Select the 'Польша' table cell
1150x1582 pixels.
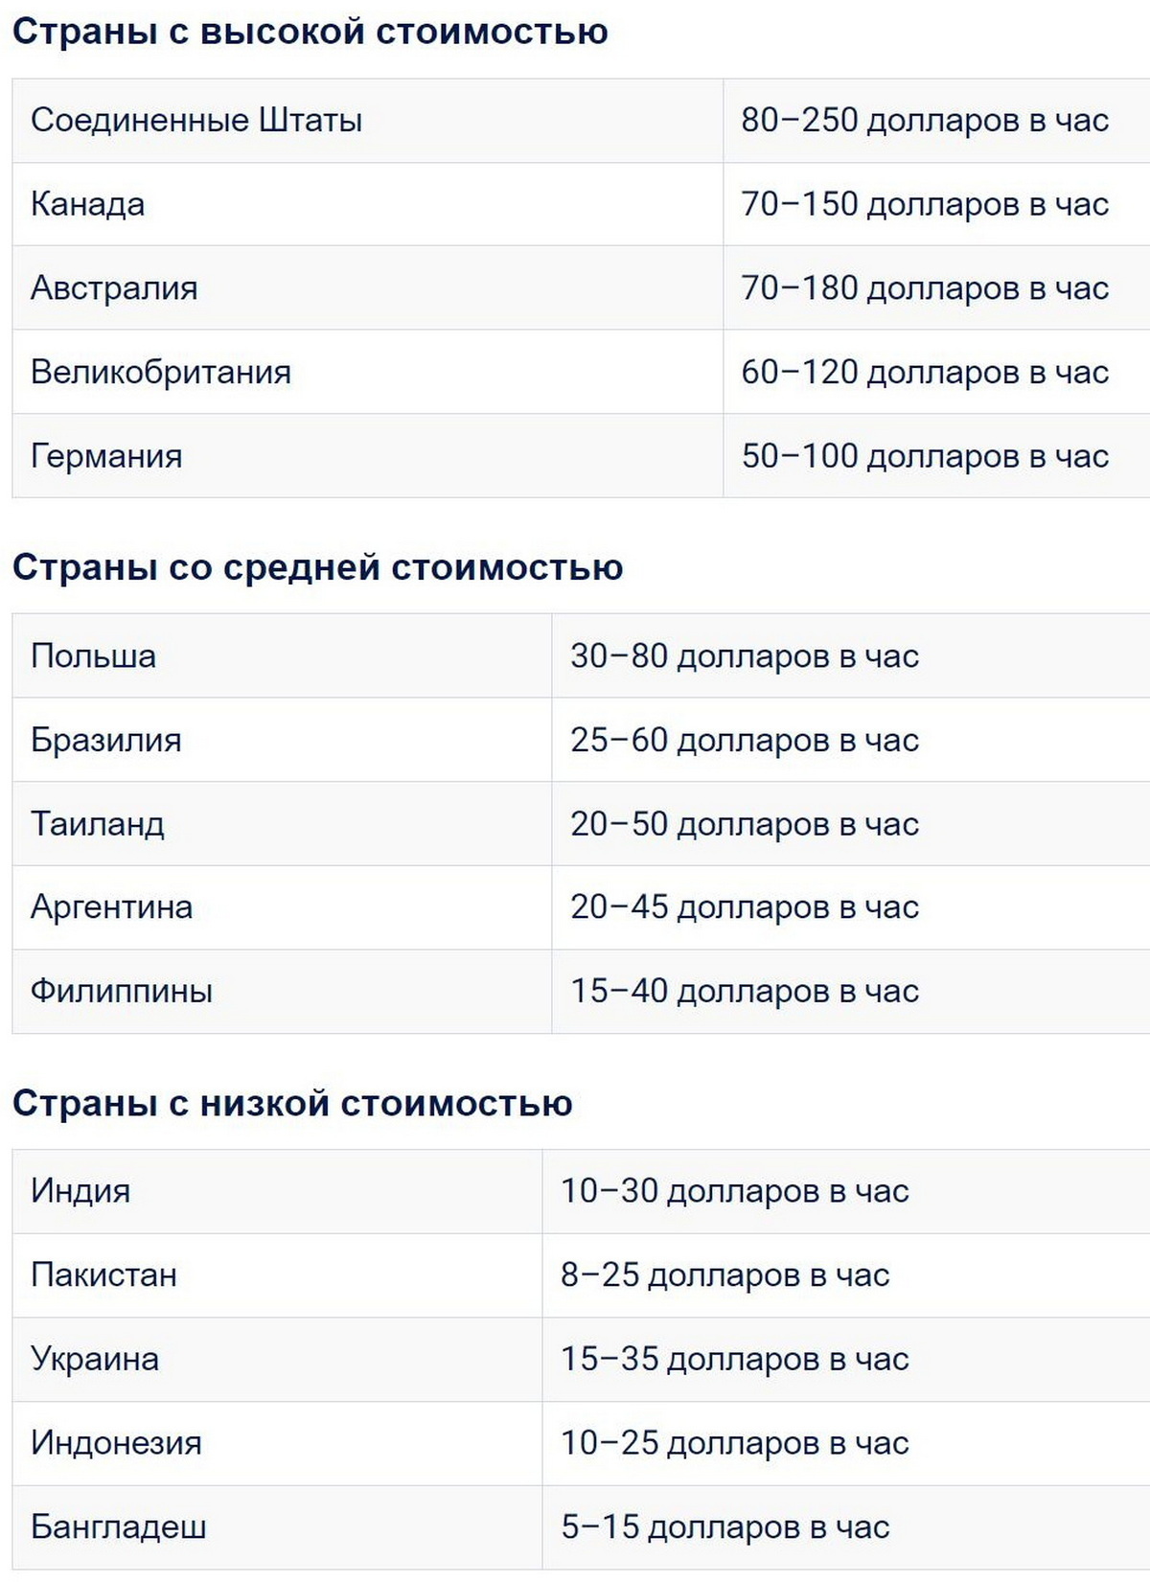tap(93, 656)
